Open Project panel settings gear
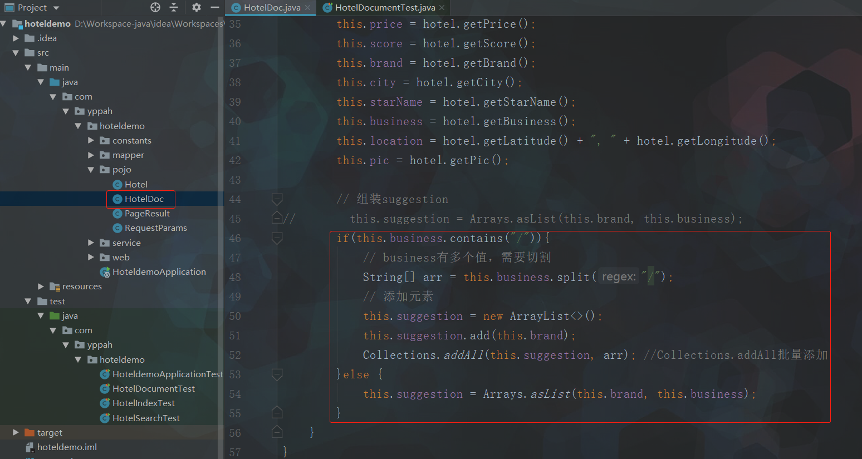This screenshot has width=862, height=459. [197, 7]
